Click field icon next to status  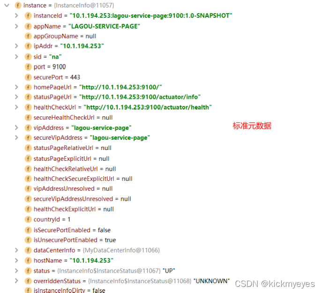[28, 271]
